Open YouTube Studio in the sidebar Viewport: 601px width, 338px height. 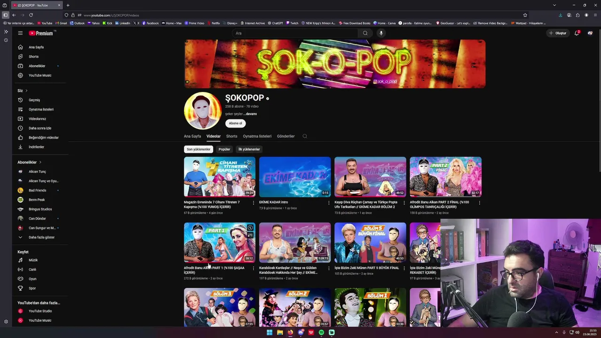tap(40, 311)
